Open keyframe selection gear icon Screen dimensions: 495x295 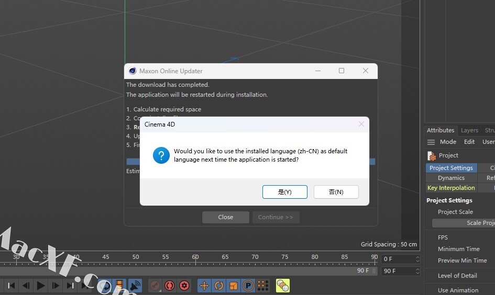(x=184, y=286)
